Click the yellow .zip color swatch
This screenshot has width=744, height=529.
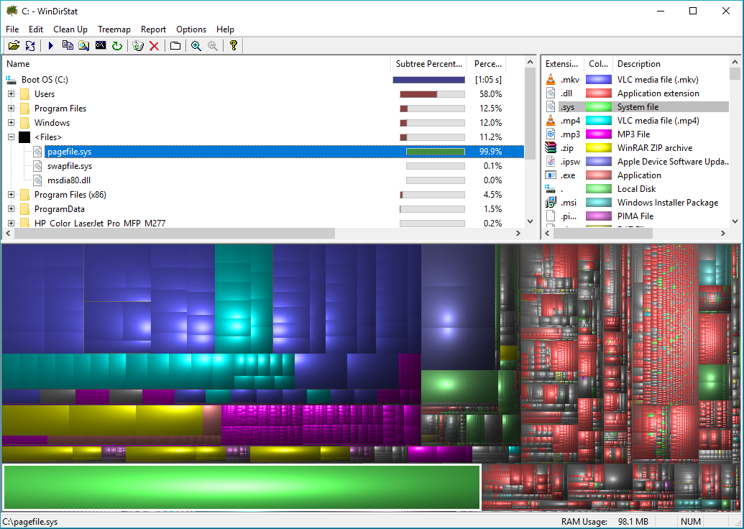[598, 148]
